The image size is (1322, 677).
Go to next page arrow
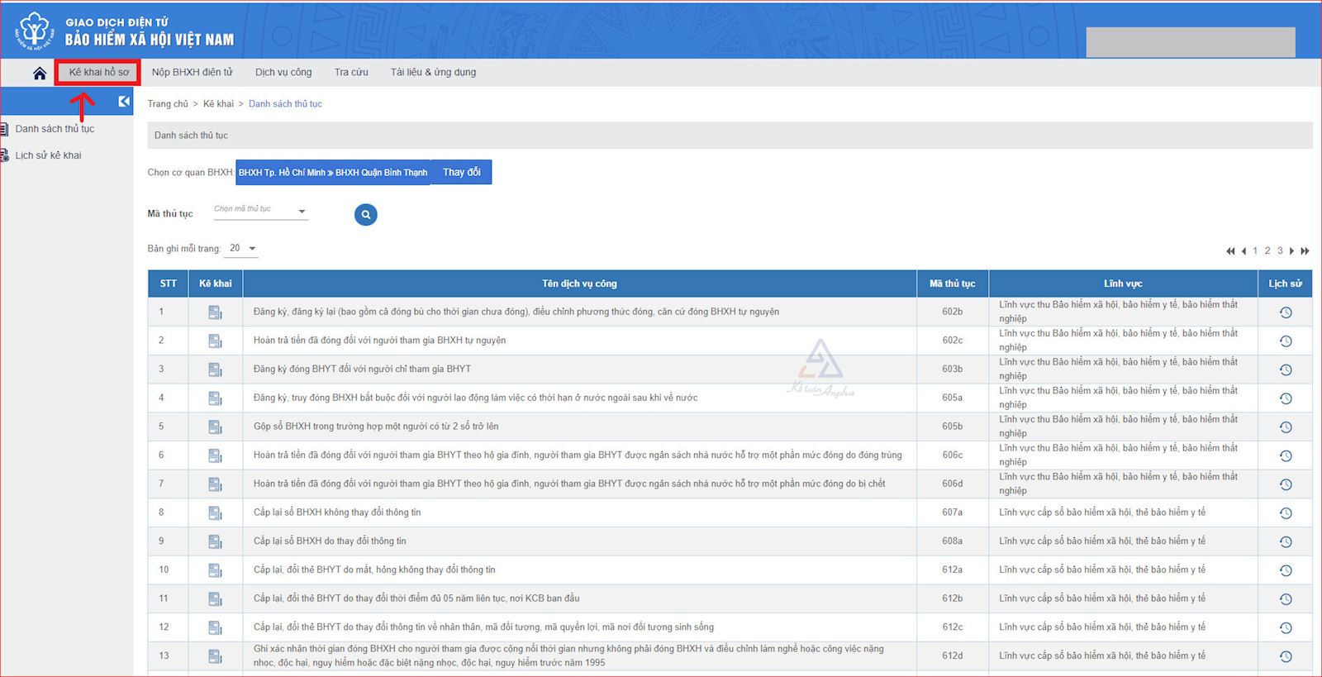[x=1292, y=250]
